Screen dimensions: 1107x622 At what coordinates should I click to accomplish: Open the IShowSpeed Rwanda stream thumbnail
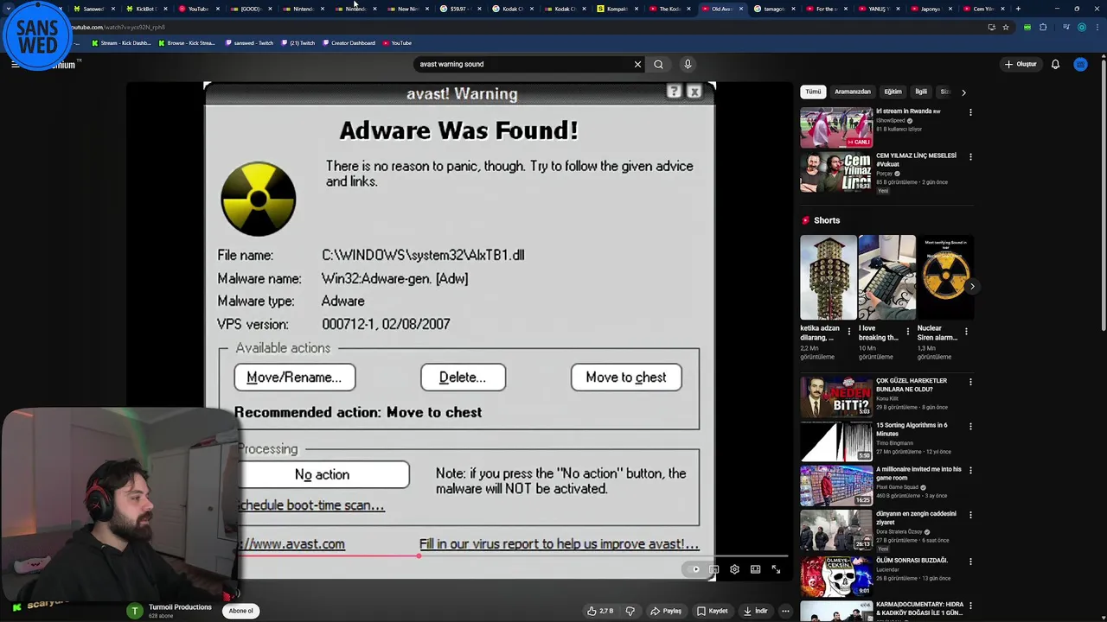tap(835, 128)
